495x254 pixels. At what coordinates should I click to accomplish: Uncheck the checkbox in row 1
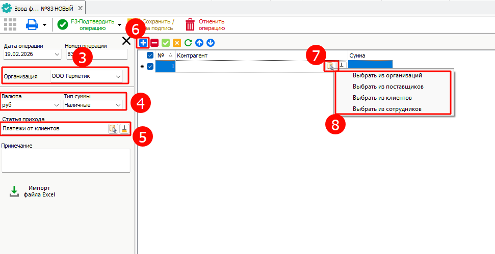tap(150, 66)
